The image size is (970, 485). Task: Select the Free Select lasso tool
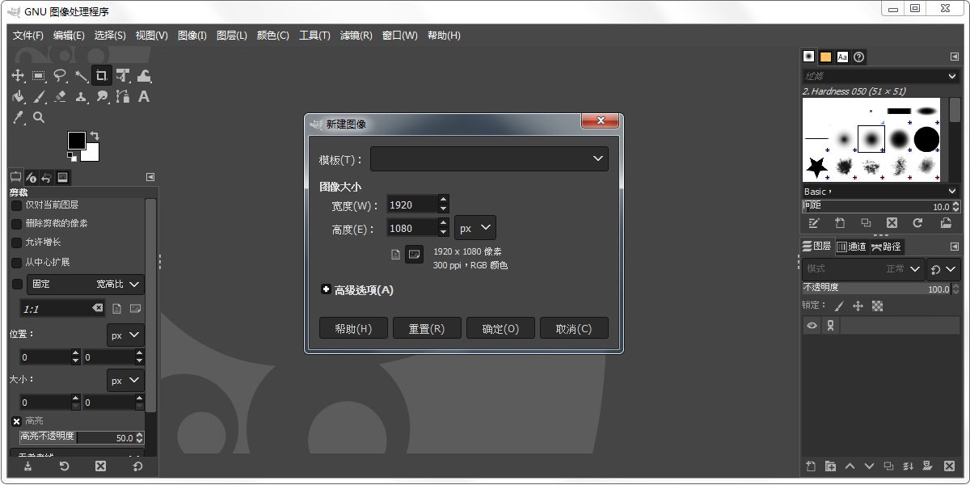coord(60,75)
